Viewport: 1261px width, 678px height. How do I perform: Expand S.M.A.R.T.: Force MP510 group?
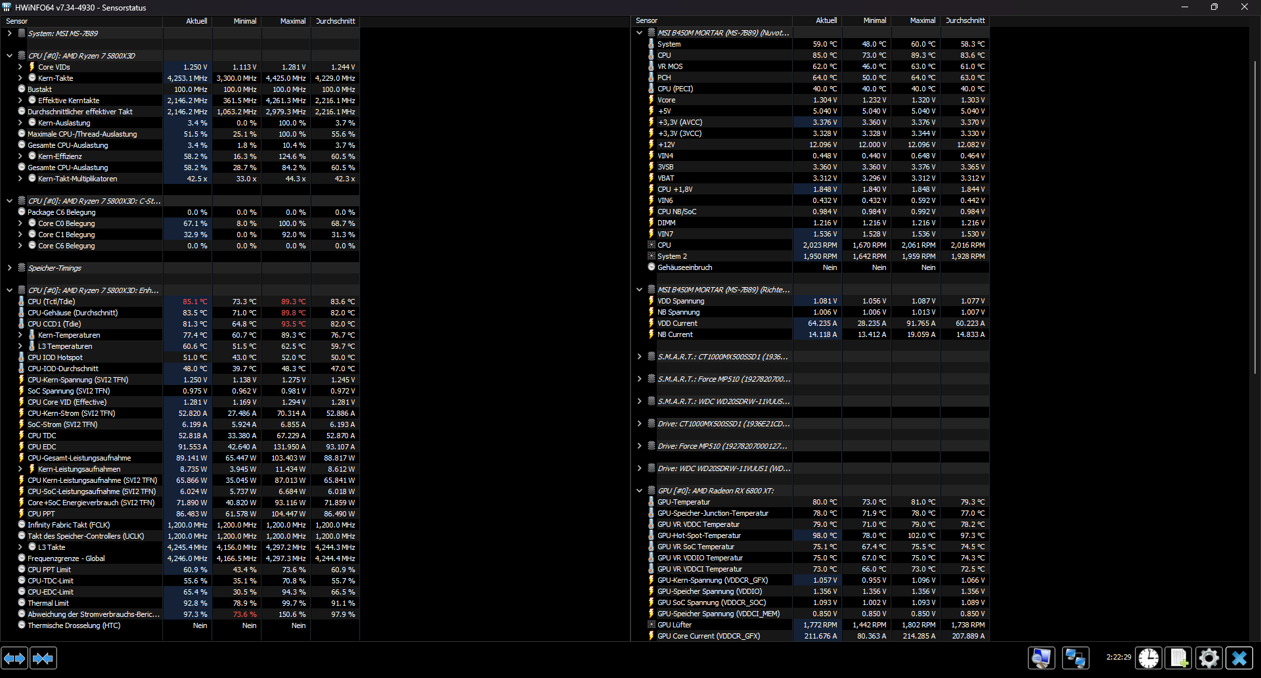pyautogui.click(x=639, y=379)
